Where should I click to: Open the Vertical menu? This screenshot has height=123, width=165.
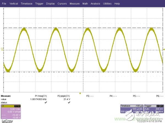coord(14,4)
